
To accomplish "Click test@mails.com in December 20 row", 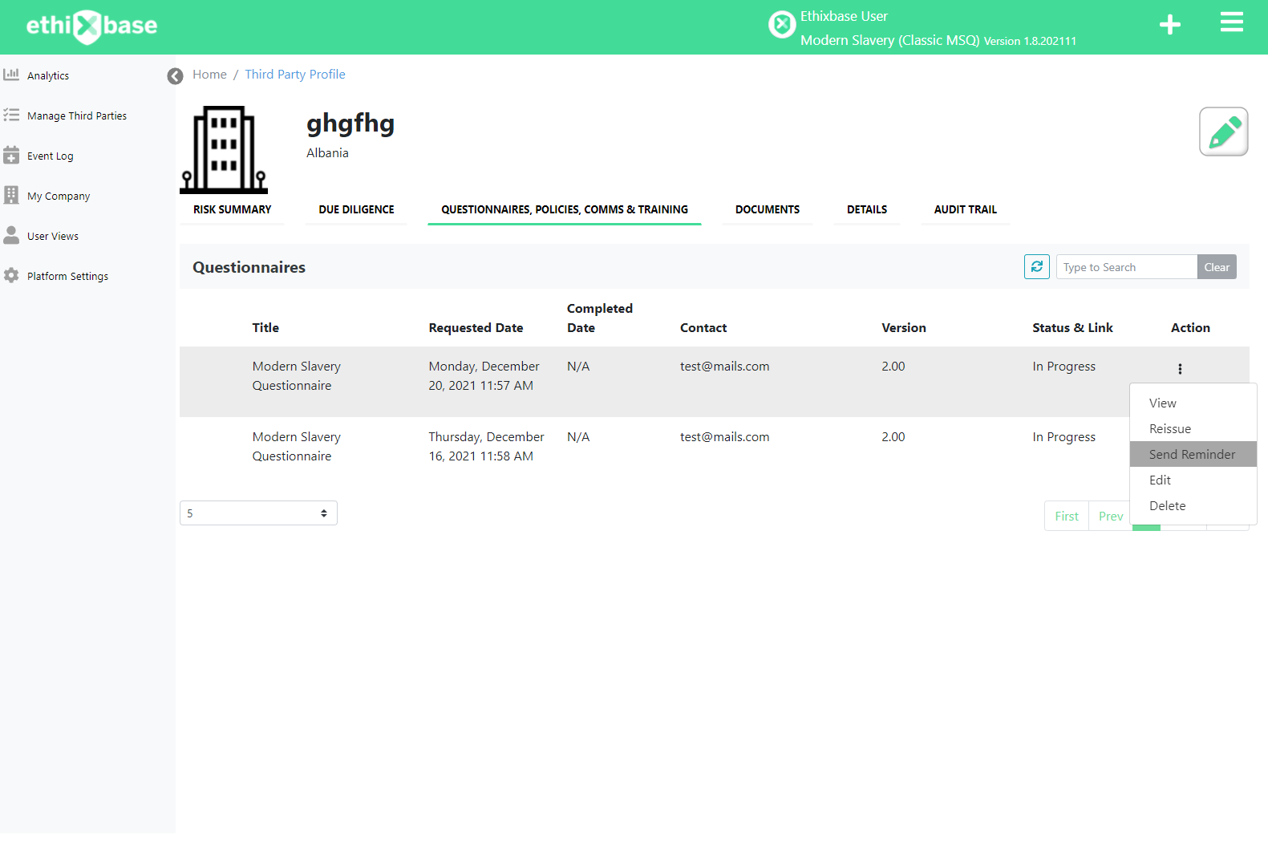I will coord(724,366).
